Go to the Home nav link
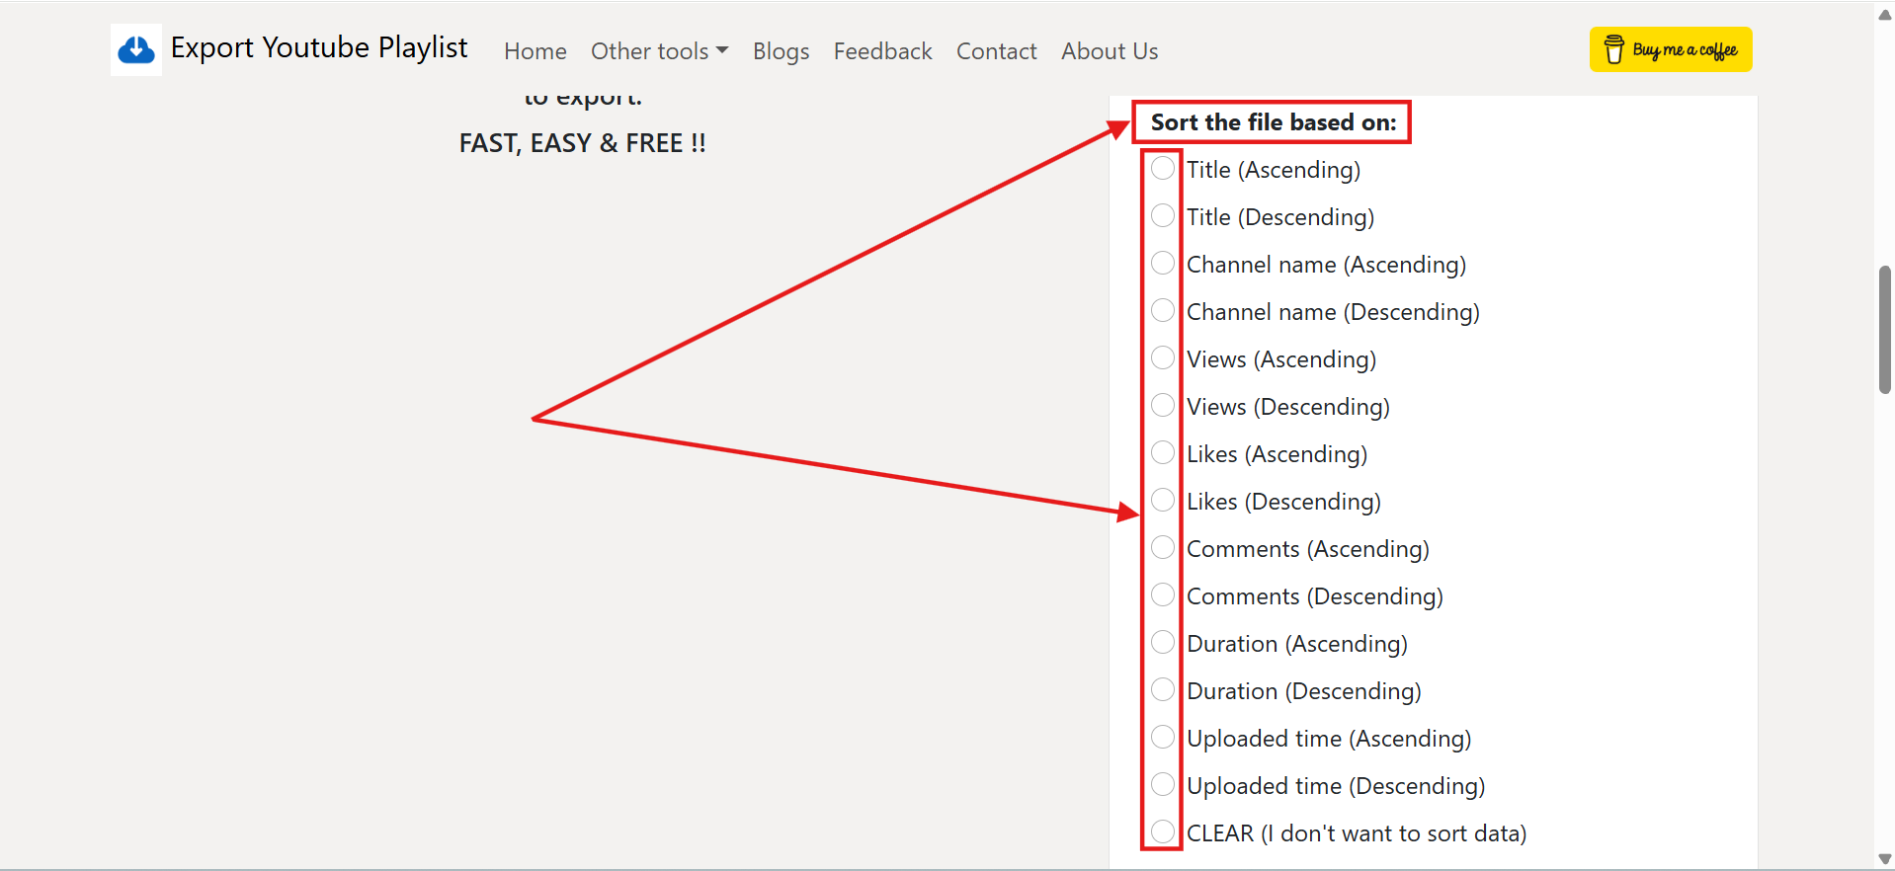The image size is (1895, 871). (536, 51)
